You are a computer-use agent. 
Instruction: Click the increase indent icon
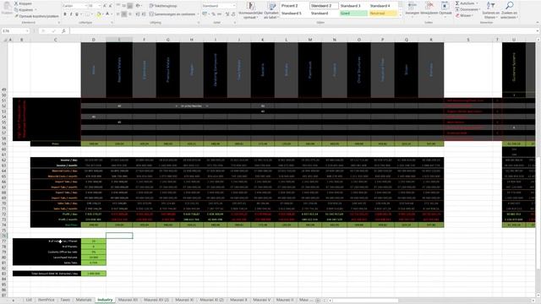[144, 14]
